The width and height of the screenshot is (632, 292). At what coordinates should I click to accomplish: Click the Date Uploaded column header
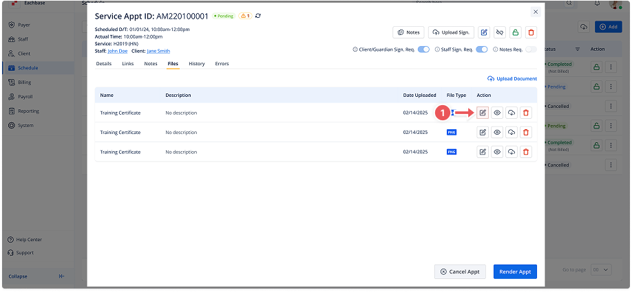(x=419, y=96)
